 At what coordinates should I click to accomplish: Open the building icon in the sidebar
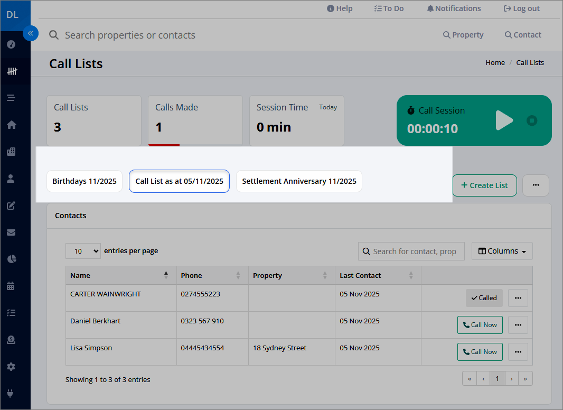[x=11, y=152]
